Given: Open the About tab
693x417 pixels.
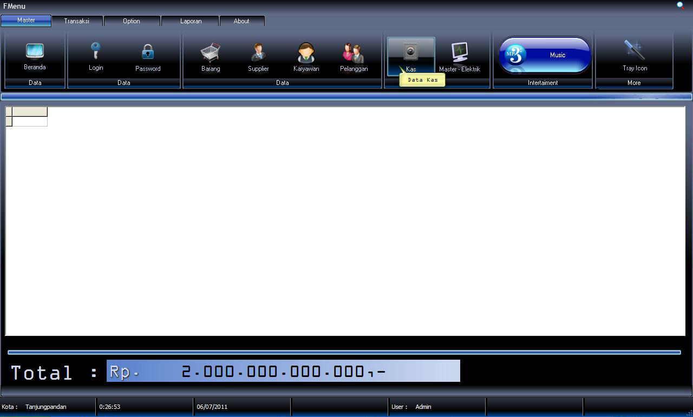Looking at the screenshot, I should click(241, 21).
